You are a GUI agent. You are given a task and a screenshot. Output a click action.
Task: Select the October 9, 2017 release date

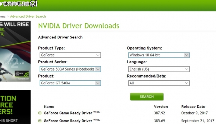click(x=194, y=113)
